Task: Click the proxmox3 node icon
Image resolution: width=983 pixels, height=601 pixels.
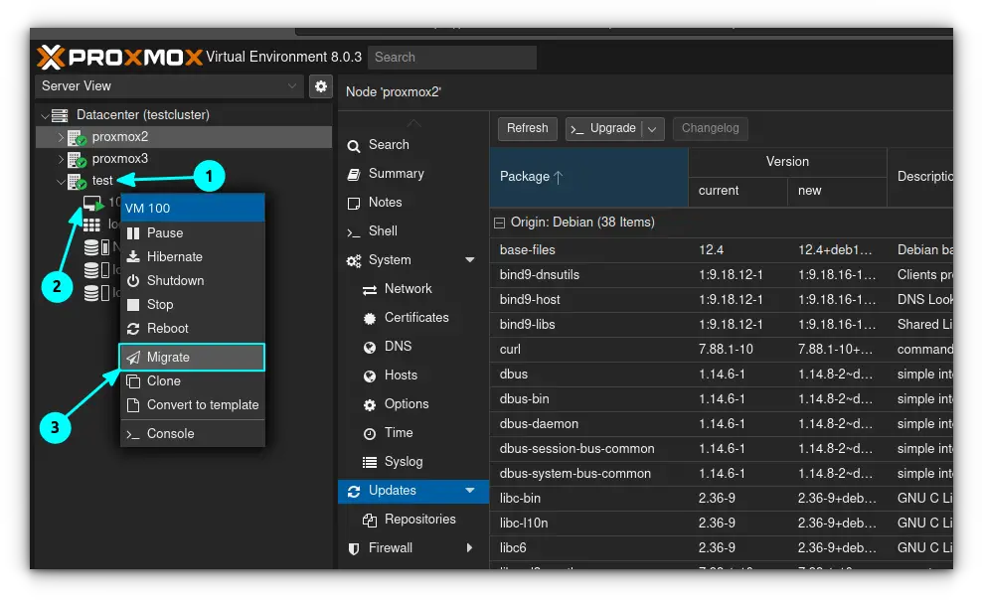Action: click(x=77, y=159)
